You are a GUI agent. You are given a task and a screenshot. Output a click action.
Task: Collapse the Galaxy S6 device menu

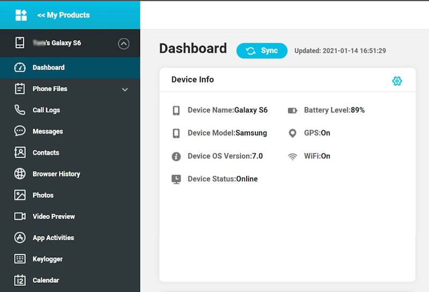(x=124, y=43)
